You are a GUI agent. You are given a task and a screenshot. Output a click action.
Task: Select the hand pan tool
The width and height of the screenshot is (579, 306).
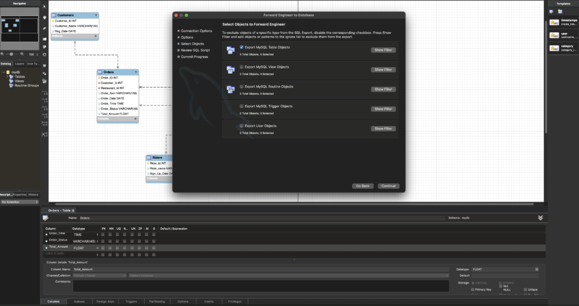point(44,17)
